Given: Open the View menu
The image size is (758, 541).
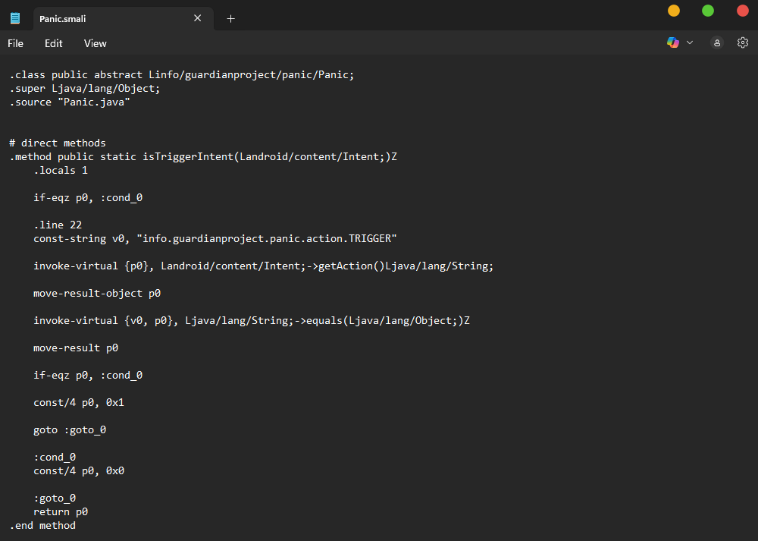Looking at the screenshot, I should [96, 43].
